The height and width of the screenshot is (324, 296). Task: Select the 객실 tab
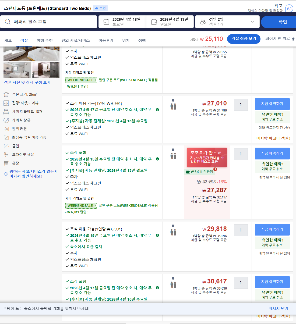24,40
